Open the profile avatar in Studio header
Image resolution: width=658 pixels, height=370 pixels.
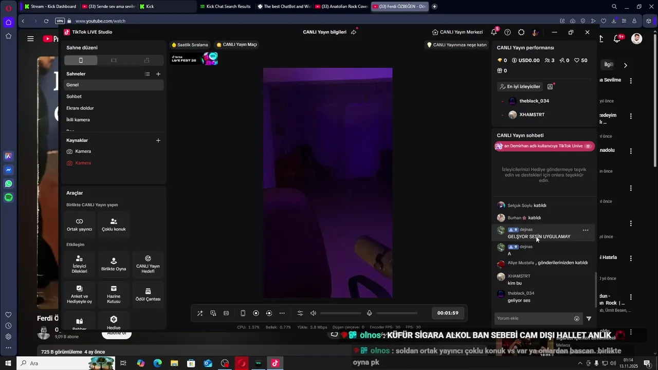535,32
